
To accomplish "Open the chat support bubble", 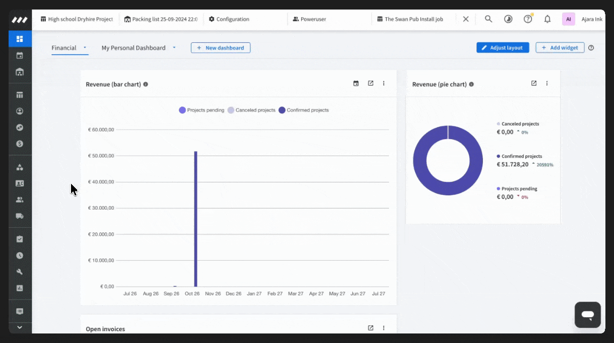I will [x=587, y=315].
